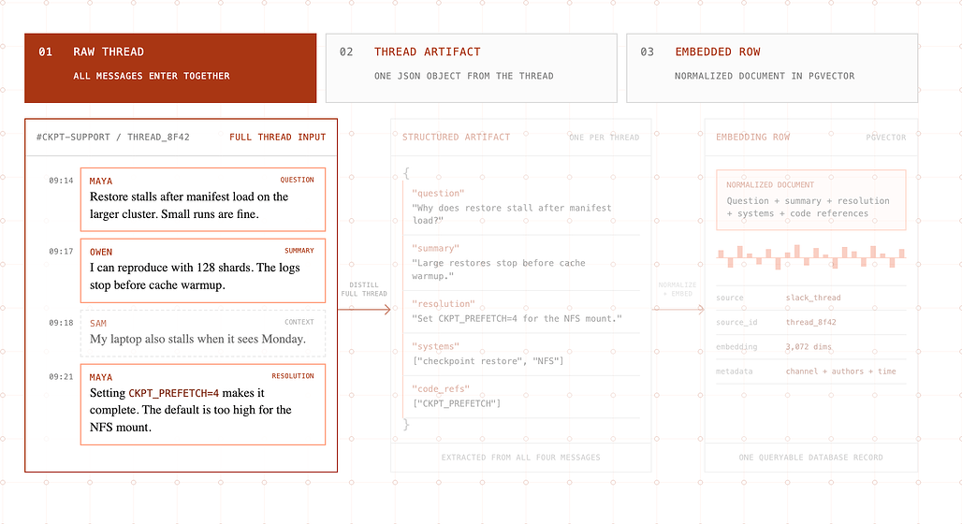Click the SUMMARY tag on Owen's message
Image resolution: width=962 pixels, height=524 pixels.
[299, 251]
